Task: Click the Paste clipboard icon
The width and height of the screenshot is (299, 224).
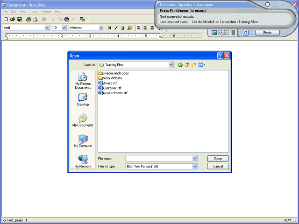Action: 67,19
